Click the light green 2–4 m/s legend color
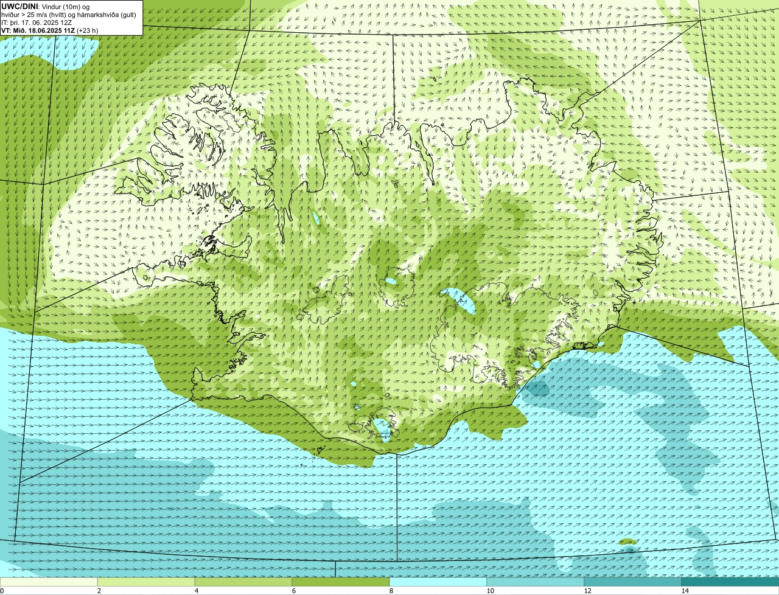Screen dimensions: 779x595 146,582
